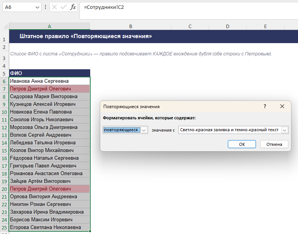The width and height of the screenshot is (298, 234).
Task: Click Петров Дмитрий Олегович in row 7
Action: tap(49, 89)
